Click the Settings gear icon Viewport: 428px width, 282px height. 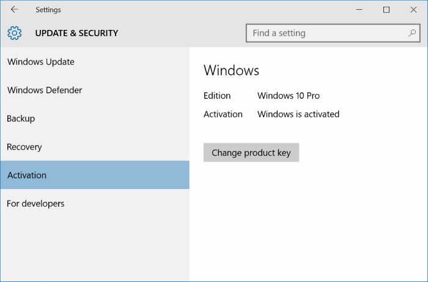pos(15,33)
